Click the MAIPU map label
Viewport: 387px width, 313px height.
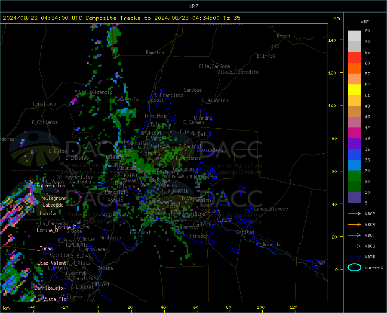[130, 176]
